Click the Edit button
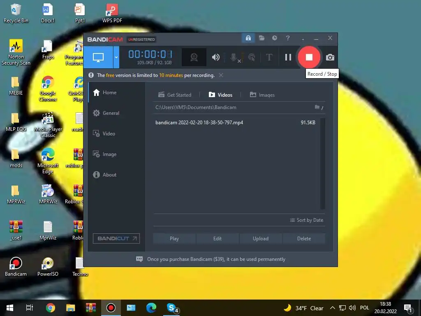Image resolution: width=421 pixels, height=316 pixels. coord(217,239)
